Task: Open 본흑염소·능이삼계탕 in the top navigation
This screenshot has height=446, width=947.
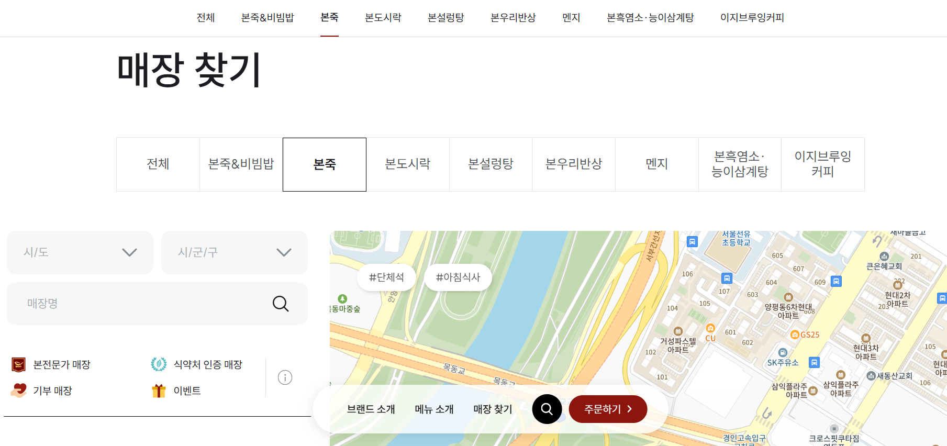Action: [650, 18]
